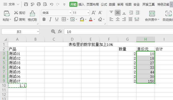Cut selection with 剪切
Screen dimensions: 173x100
(20, 13)
